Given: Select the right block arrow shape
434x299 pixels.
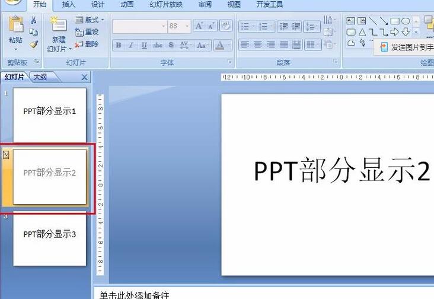Looking at the screenshot, I should 394,32.
